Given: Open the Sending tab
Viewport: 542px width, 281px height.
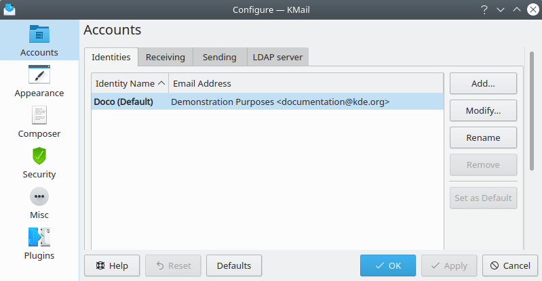Looking at the screenshot, I should [x=219, y=58].
